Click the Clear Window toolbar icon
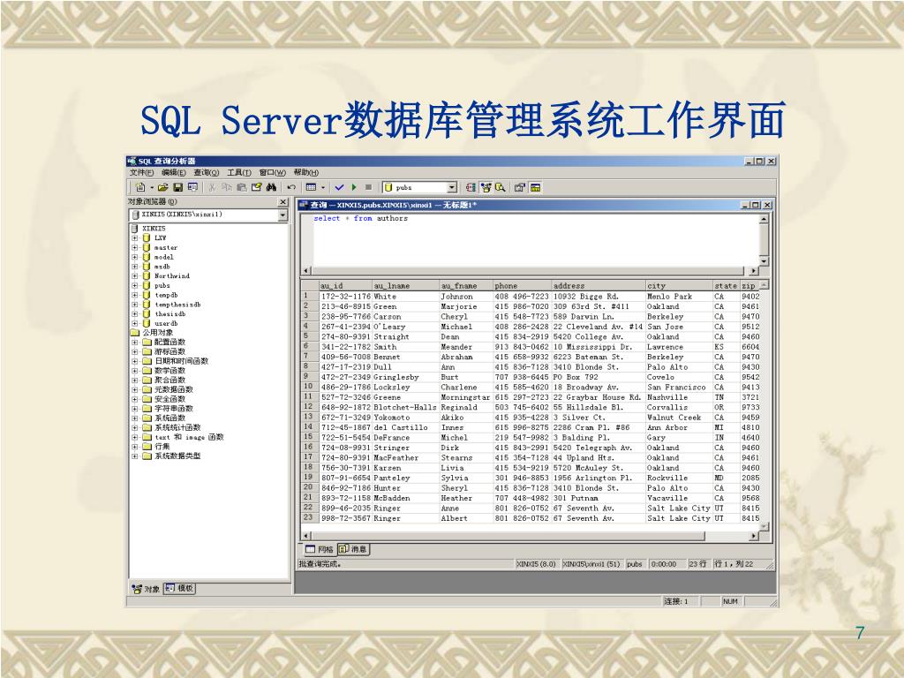Viewport: 904px width, 678px height. point(257,187)
